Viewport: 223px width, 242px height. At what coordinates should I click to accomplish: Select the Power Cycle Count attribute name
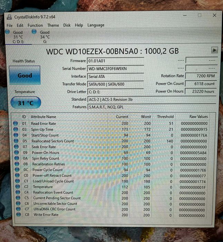click(x=48, y=170)
